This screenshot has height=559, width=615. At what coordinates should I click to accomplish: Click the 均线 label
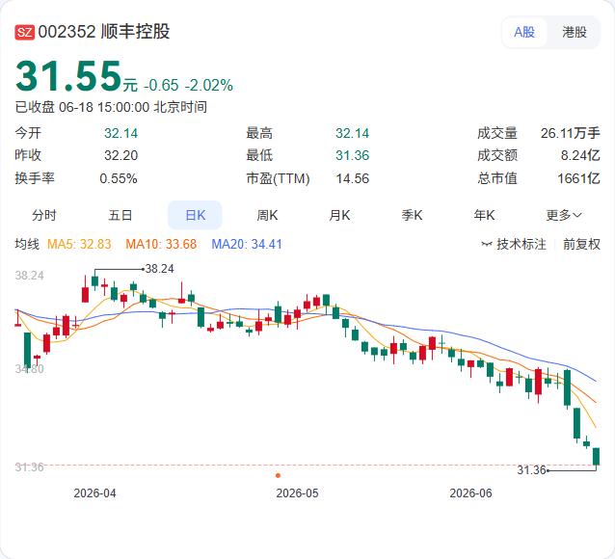27,244
